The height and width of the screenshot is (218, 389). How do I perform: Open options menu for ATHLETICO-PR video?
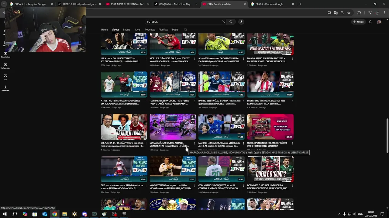(146, 101)
